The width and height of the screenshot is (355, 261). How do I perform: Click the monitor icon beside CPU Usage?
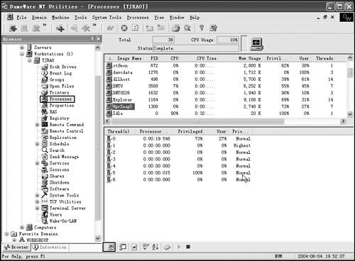(x=256, y=44)
